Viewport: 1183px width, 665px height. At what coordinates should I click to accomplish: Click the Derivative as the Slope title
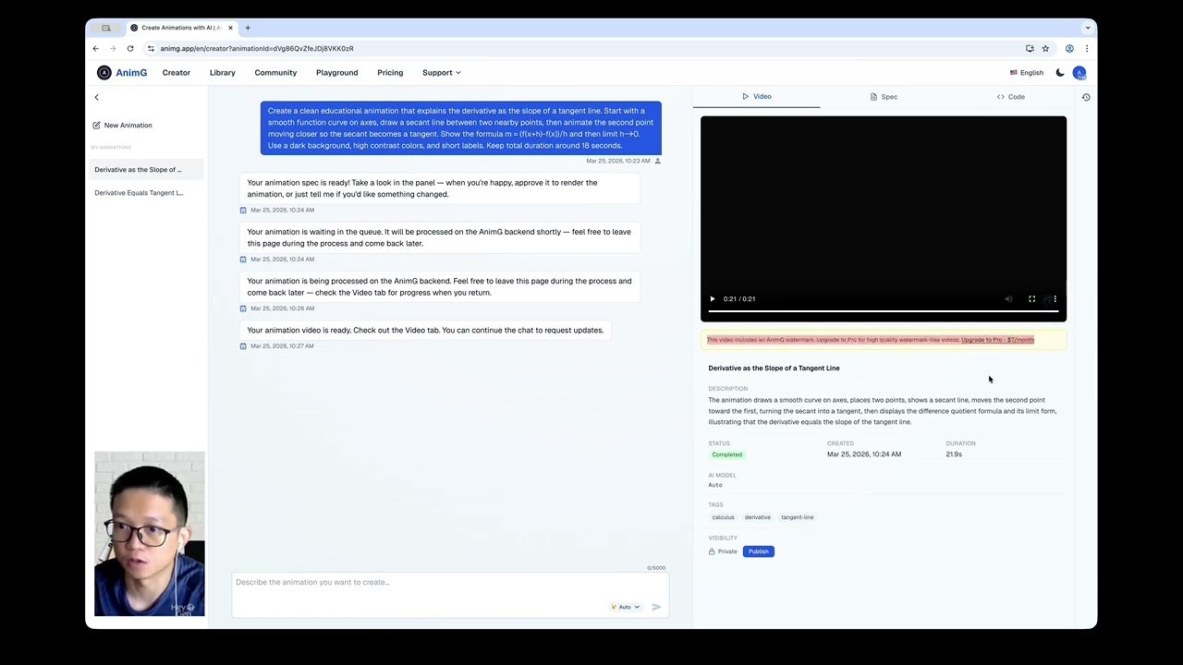(774, 369)
